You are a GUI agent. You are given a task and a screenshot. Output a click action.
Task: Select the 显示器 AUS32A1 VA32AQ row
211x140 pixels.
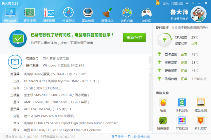coord(41,109)
